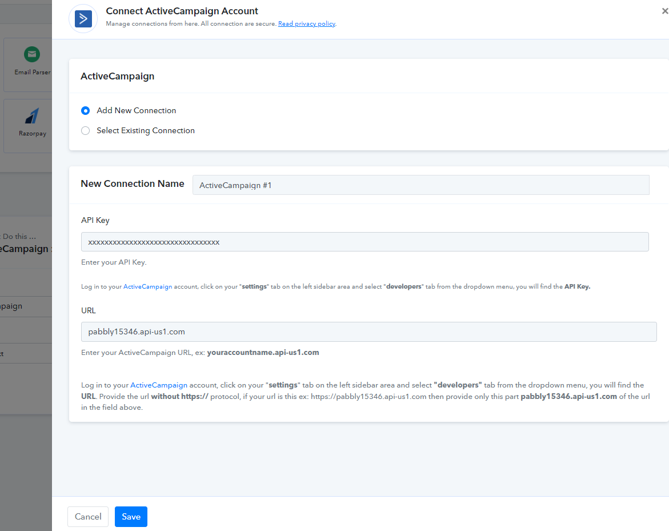Click into the URL input field
Viewport: 669px width, 531px height.
pos(368,332)
